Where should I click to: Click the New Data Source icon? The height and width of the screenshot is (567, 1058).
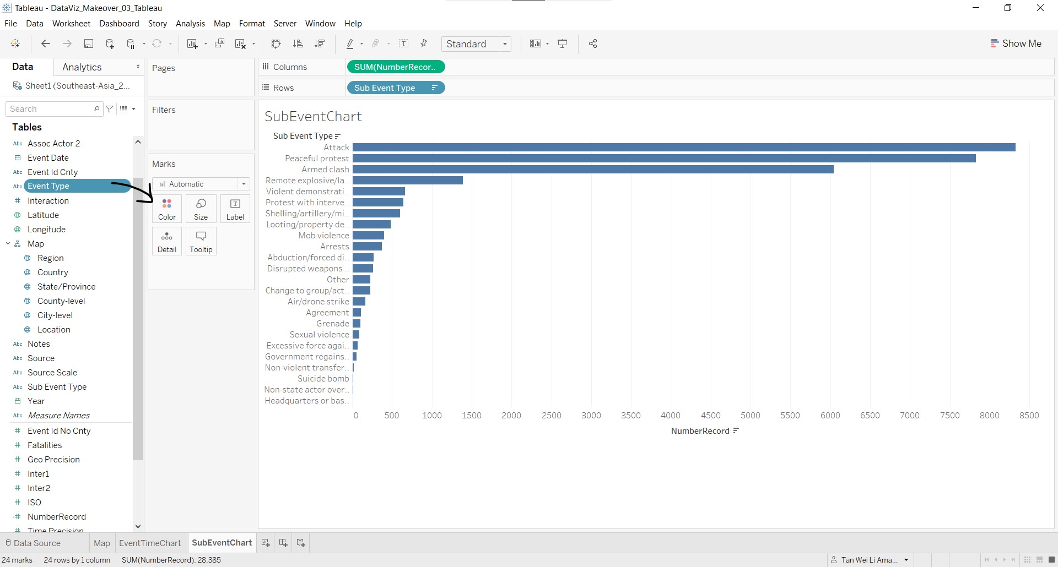coord(110,44)
